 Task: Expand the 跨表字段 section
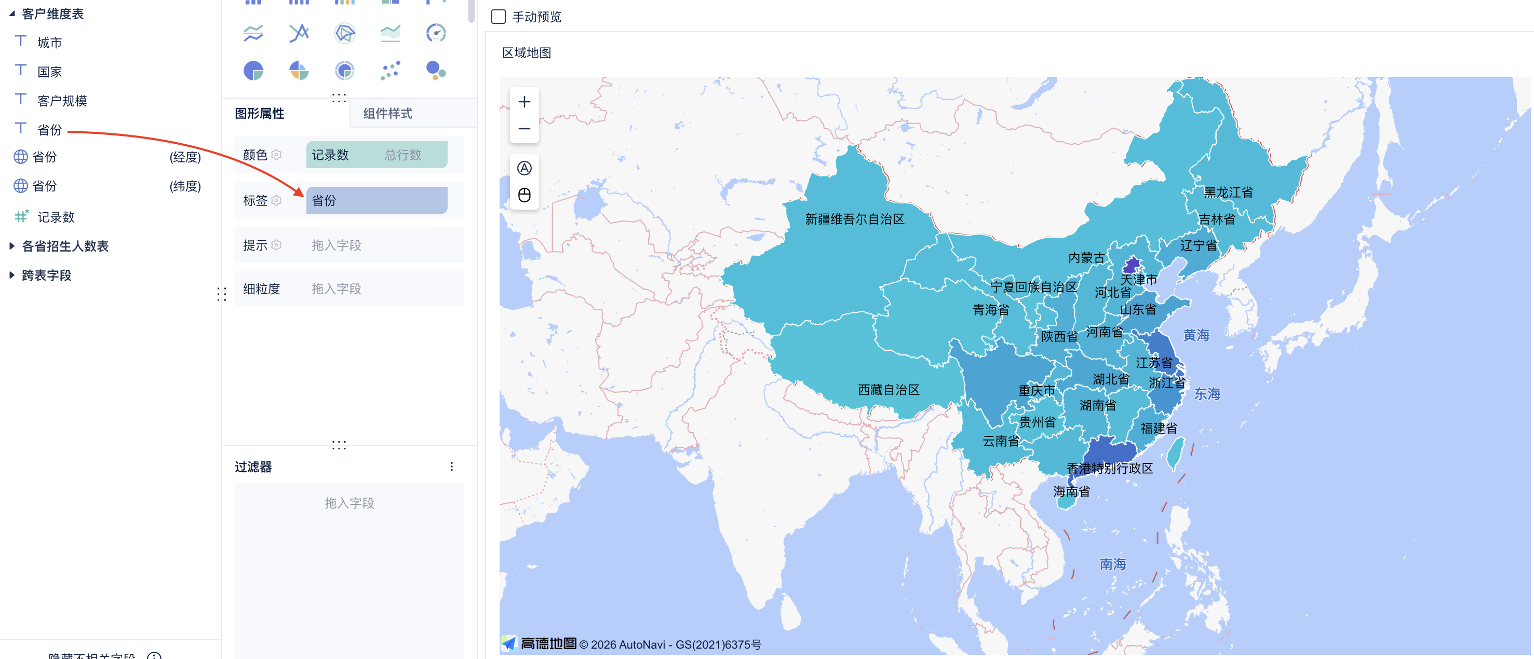[12, 275]
